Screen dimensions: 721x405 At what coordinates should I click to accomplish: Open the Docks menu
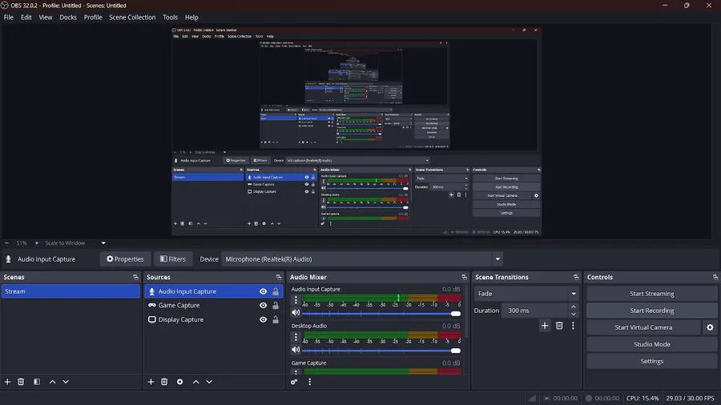click(68, 18)
